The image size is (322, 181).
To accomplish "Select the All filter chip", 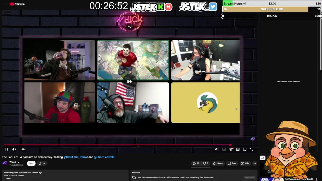I will [262, 158].
